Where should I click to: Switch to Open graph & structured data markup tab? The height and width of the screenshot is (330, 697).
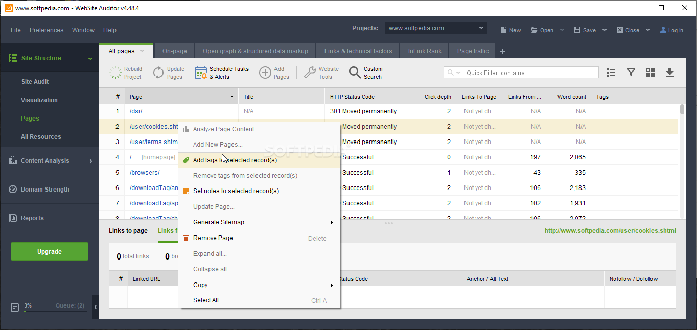point(255,51)
